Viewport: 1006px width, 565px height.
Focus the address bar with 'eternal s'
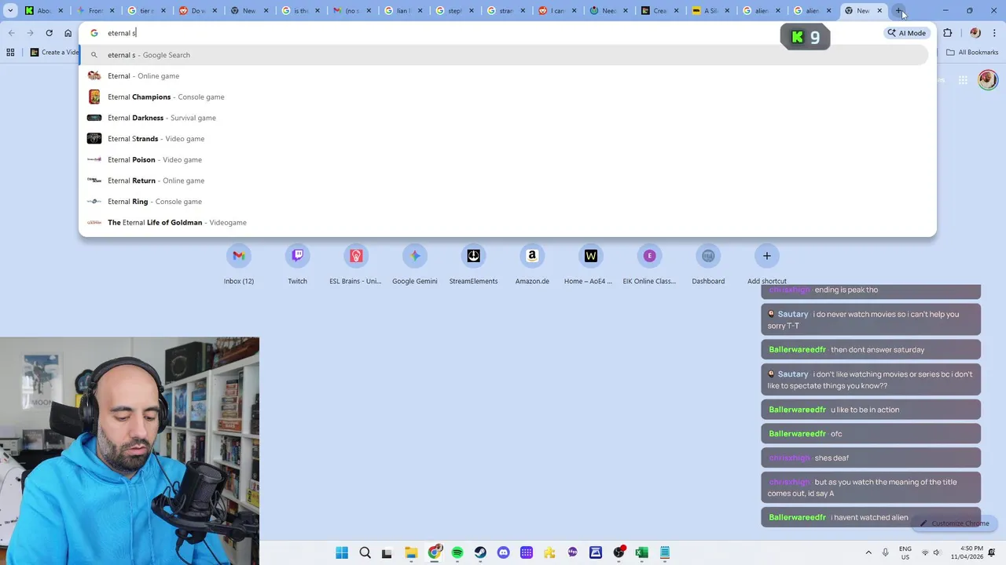(x=503, y=33)
